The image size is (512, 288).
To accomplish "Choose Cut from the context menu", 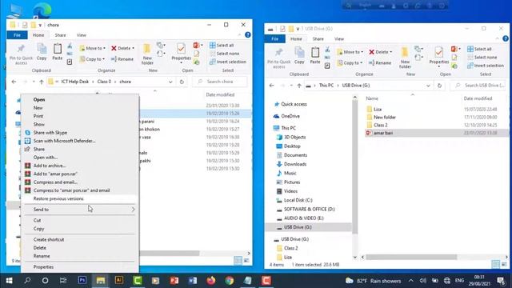I will 38,221.
